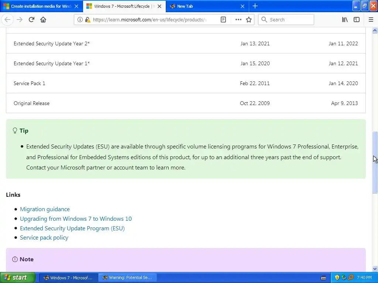Close the New Tab tab
The width and height of the screenshot is (378, 283).
[243, 6]
